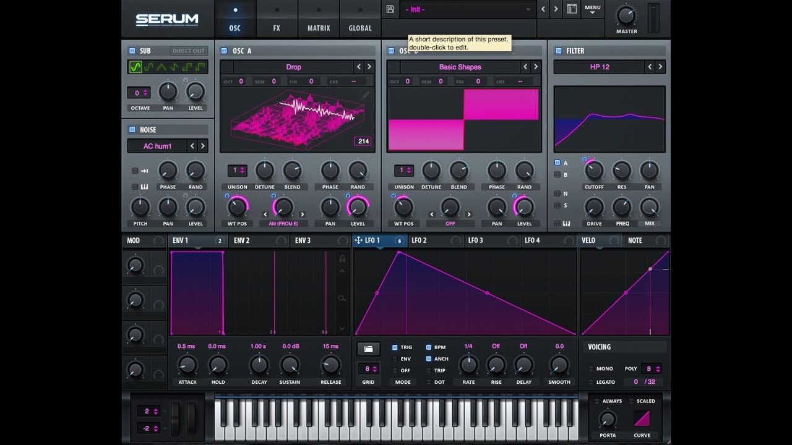Go to next OSC A wavetable
This screenshot has width=792, height=445.
click(x=369, y=67)
